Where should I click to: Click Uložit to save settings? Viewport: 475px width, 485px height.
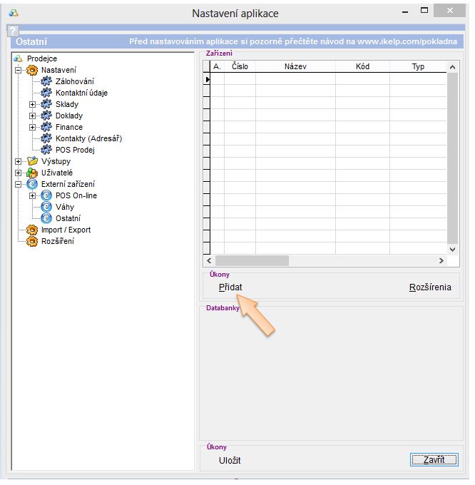click(x=230, y=461)
